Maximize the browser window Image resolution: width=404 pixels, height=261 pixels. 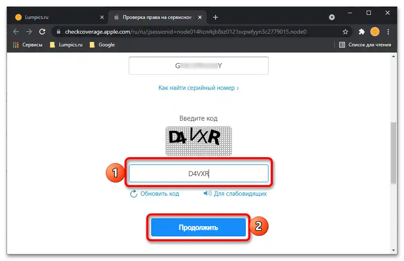point(369,13)
